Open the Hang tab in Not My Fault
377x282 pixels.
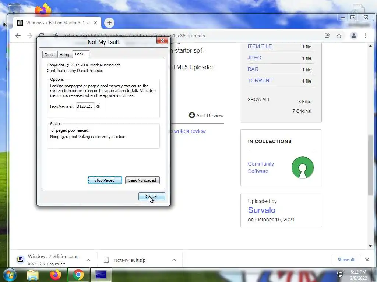[x=64, y=55]
